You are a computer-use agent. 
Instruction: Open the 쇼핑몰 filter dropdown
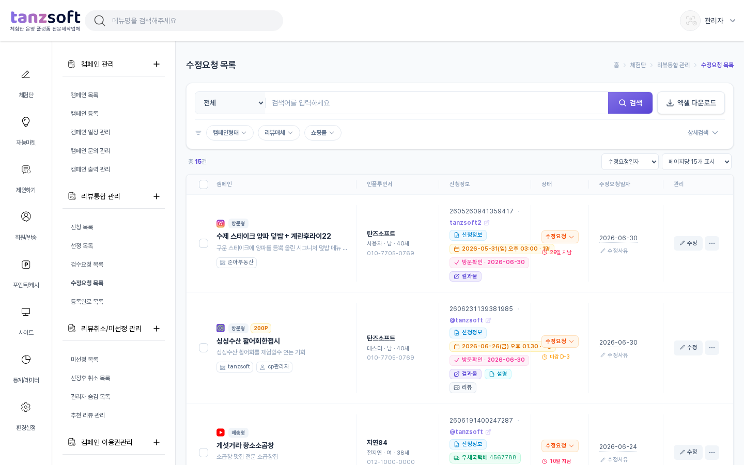323,133
